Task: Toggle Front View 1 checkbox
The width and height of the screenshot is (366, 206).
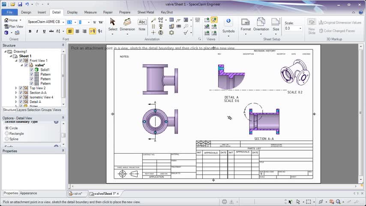Action: coord(21,61)
